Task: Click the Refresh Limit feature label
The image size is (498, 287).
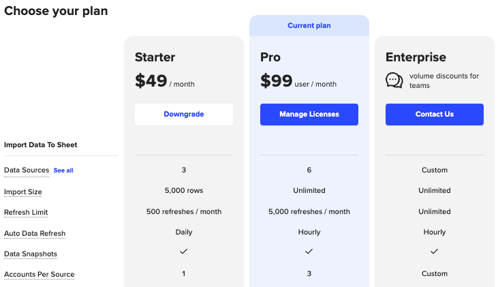Action: click(26, 212)
